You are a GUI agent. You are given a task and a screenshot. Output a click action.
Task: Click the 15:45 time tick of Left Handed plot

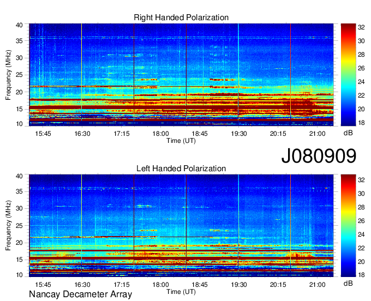43,285
